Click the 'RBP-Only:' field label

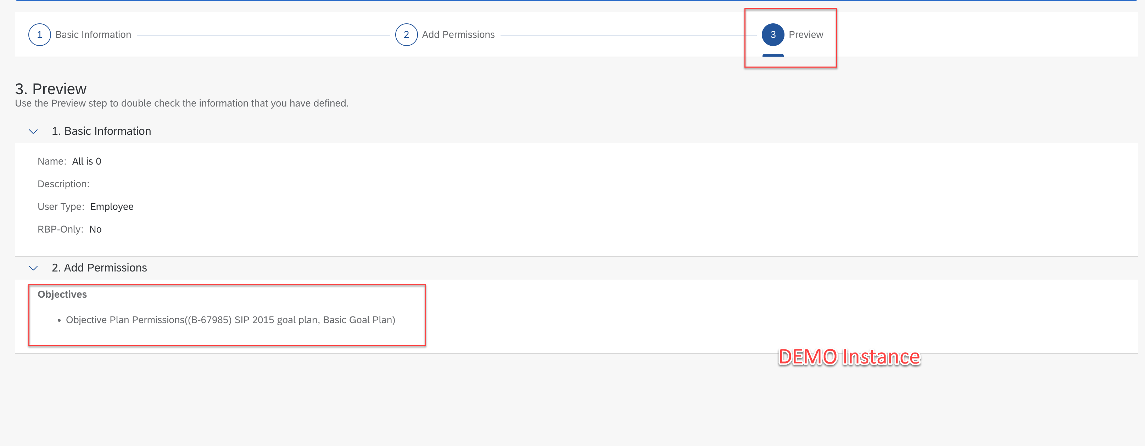(x=61, y=229)
